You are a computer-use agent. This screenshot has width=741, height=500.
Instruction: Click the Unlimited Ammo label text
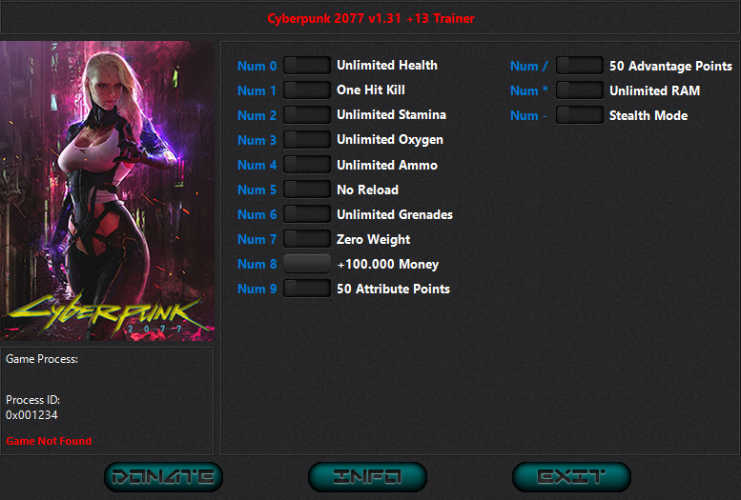tap(387, 165)
